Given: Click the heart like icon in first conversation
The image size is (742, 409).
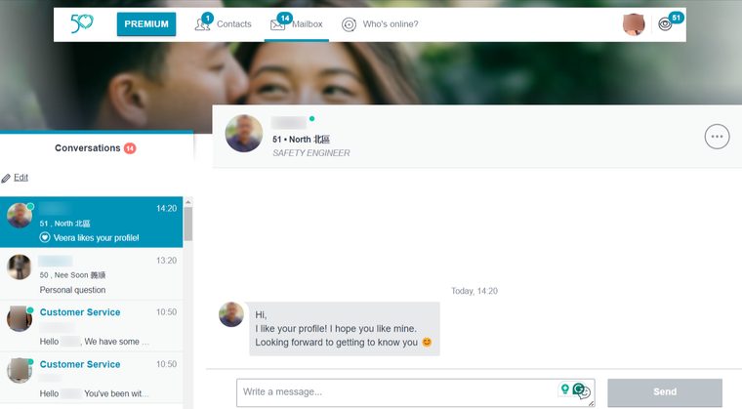Looking at the screenshot, I should [x=45, y=237].
